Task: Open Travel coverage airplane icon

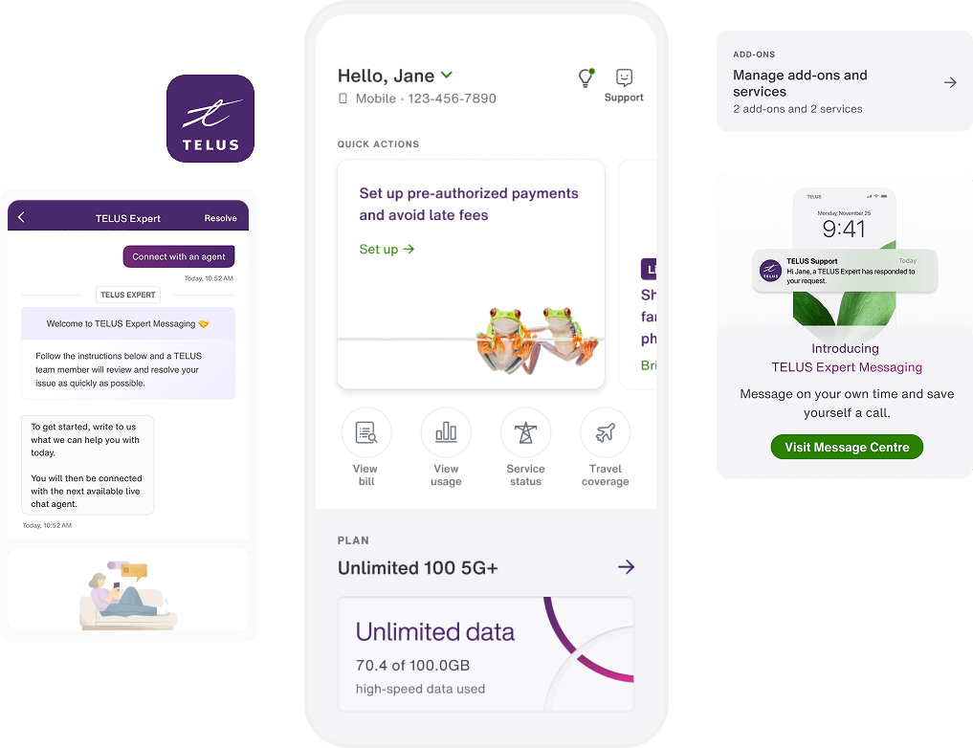Action: click(x=605, y=432)
